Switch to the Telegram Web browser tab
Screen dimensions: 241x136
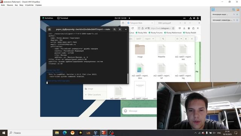point(140,23)
